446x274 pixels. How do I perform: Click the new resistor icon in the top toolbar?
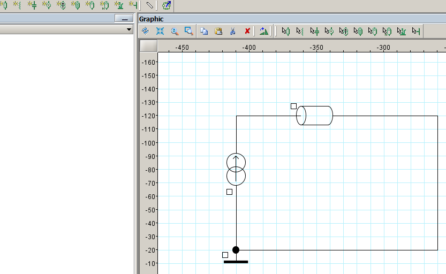(x=4, y=5)
